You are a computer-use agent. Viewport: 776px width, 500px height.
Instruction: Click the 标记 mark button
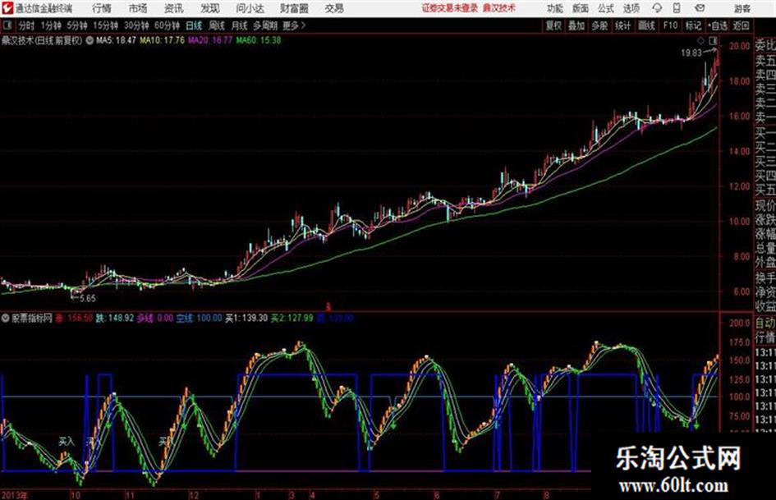693,25
